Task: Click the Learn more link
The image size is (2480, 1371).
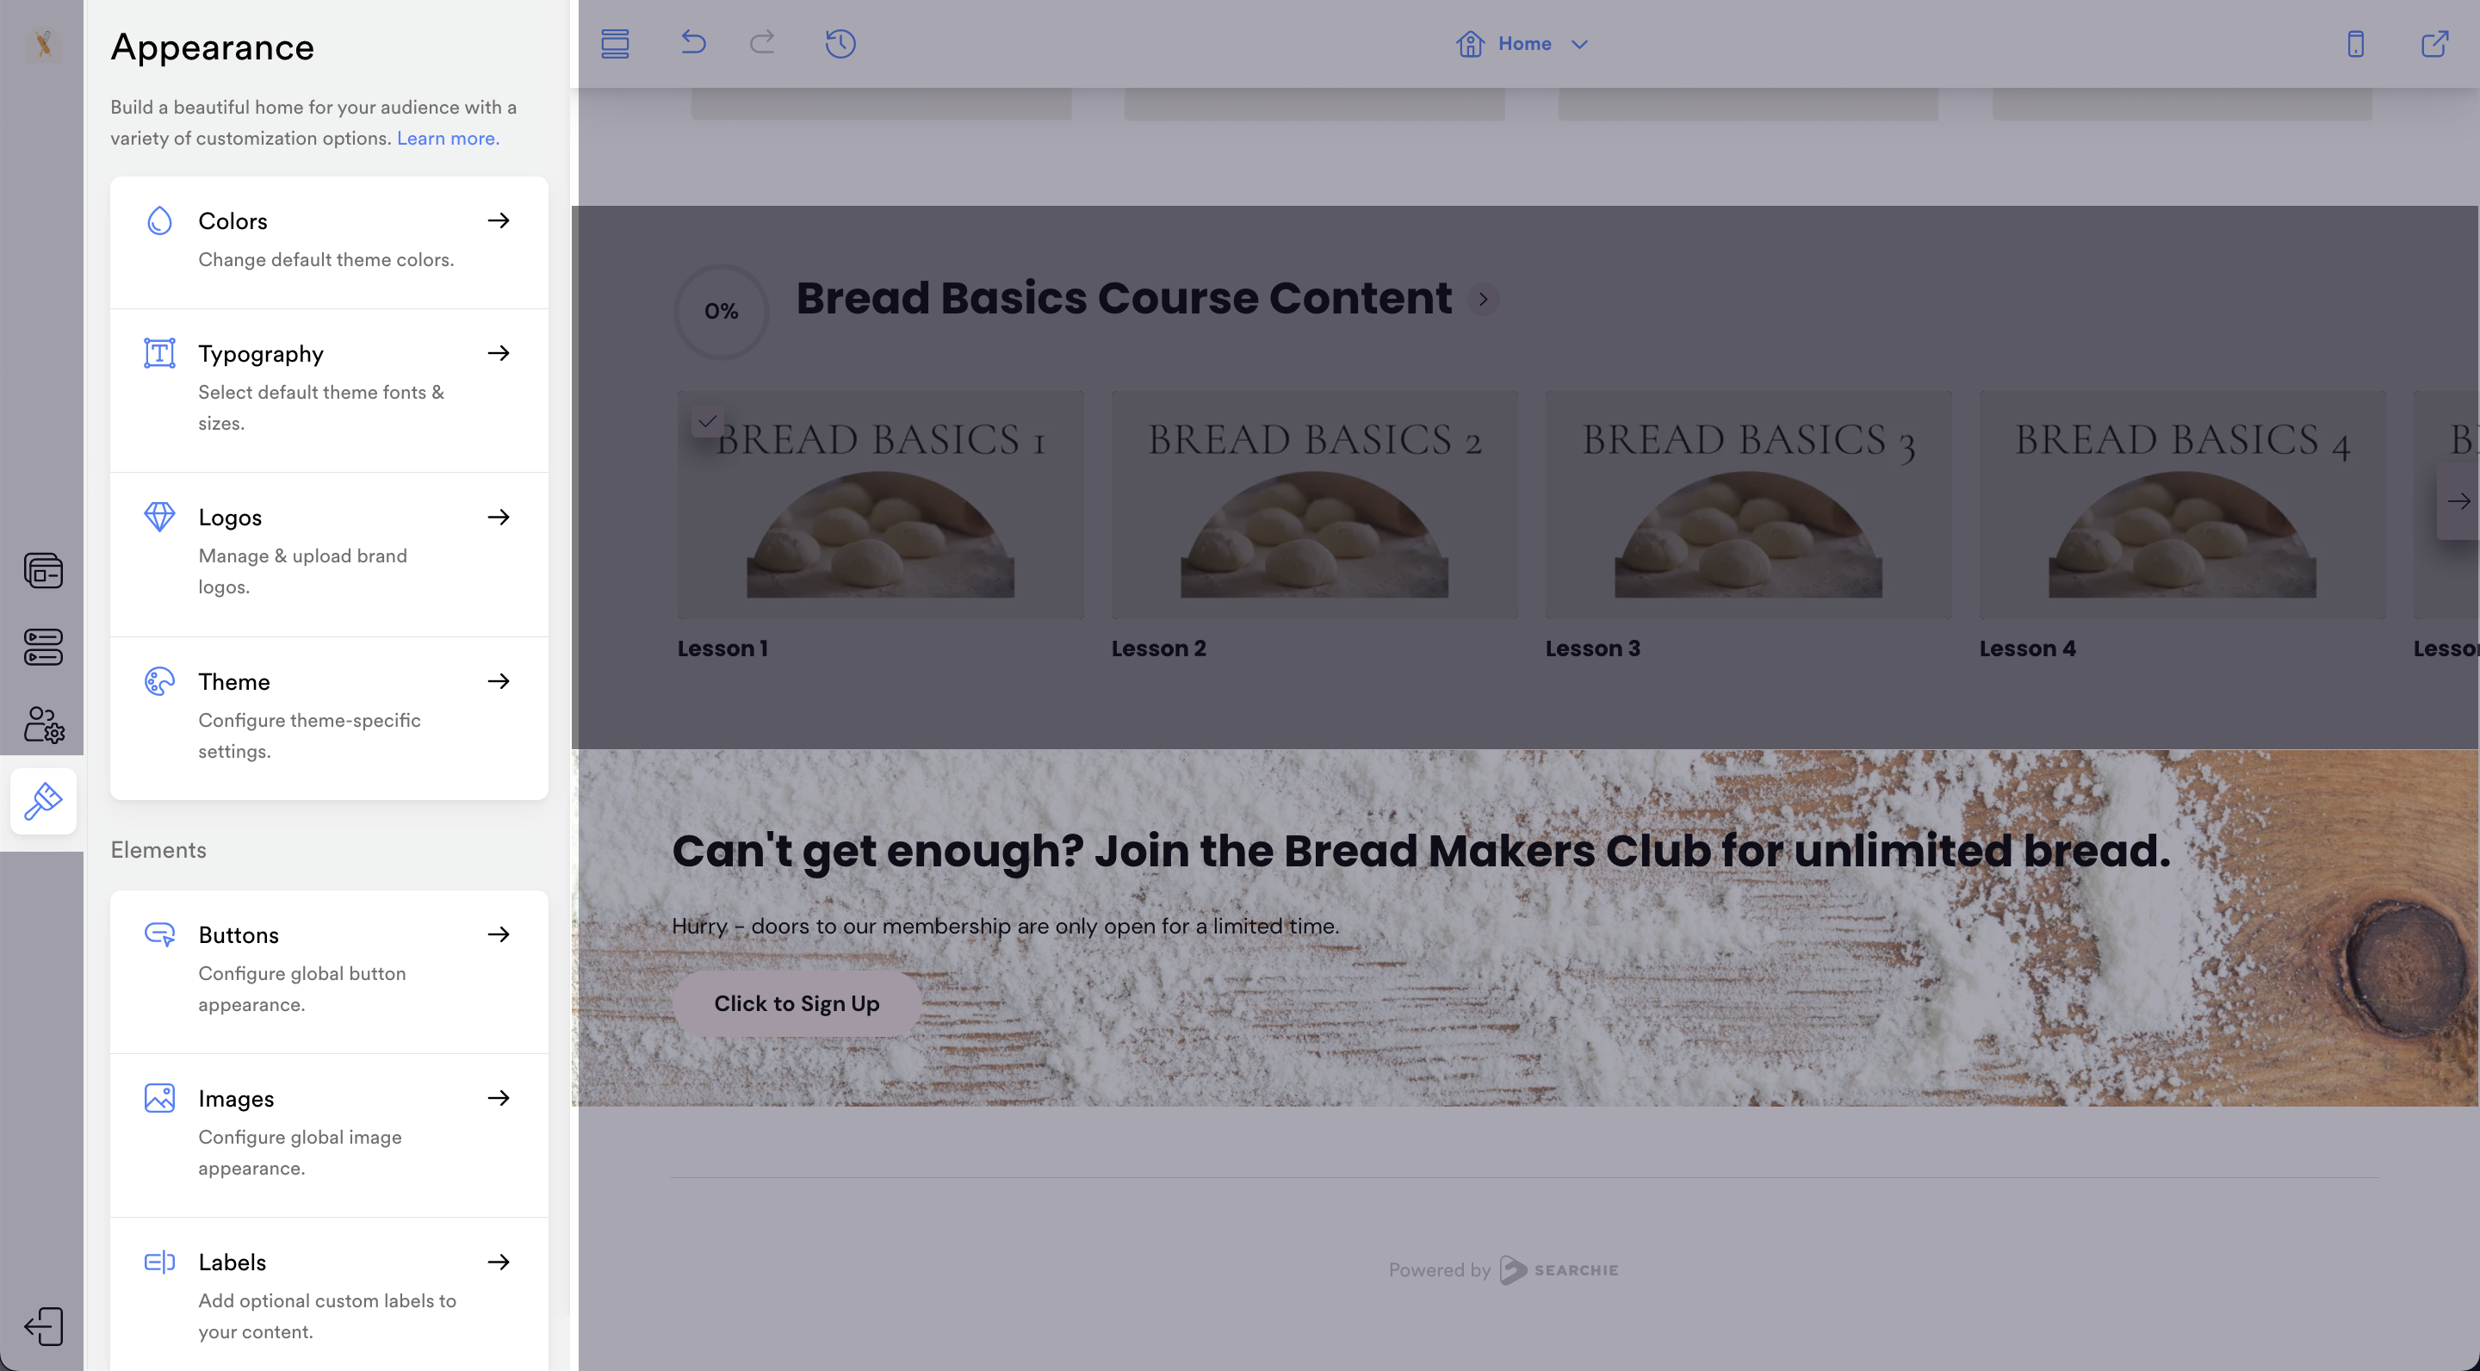Action: 448,138
